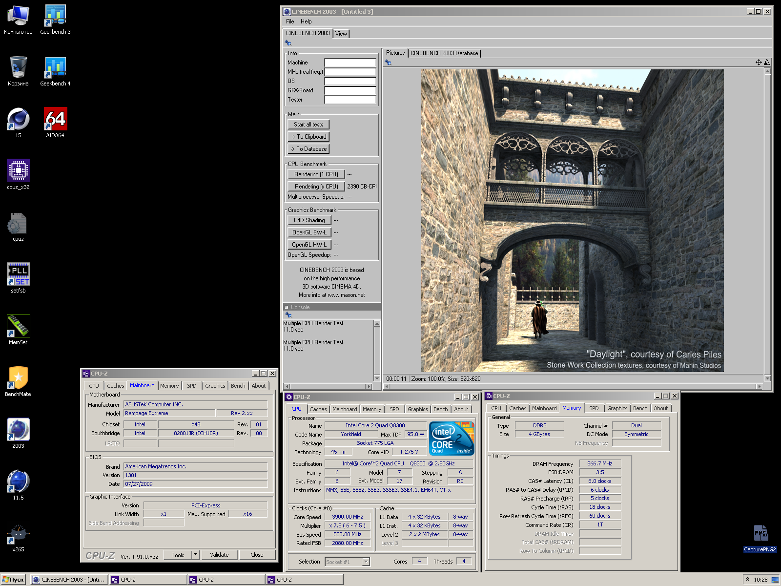Viewport: 781px width, 586px height.
Task: Open Caches tab in Mainboard CPU-Z window
Action: coord(116,386)
